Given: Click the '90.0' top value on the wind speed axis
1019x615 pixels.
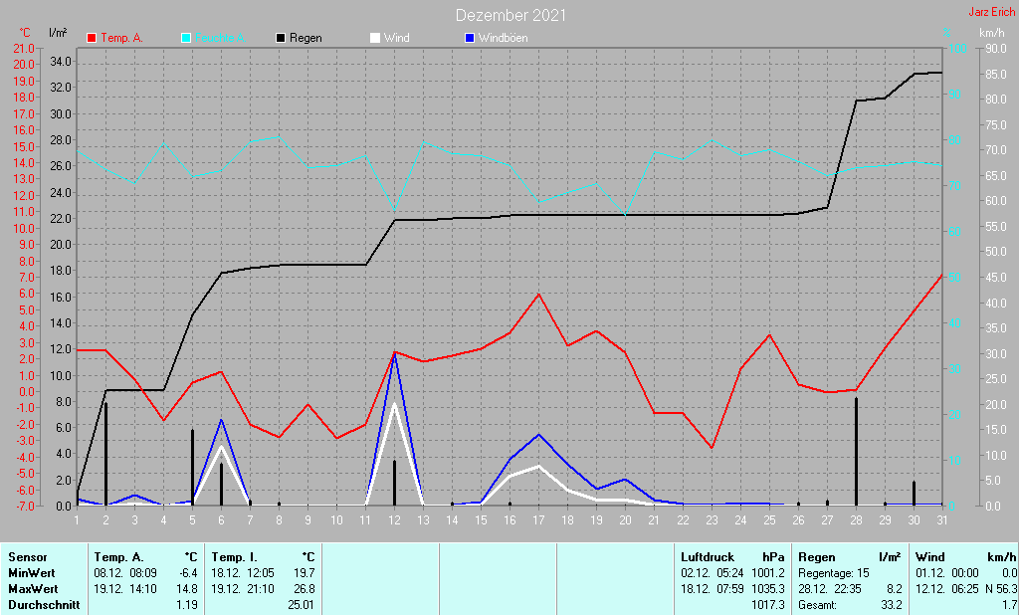Looking at the screenshot, I should click(995, 48).
